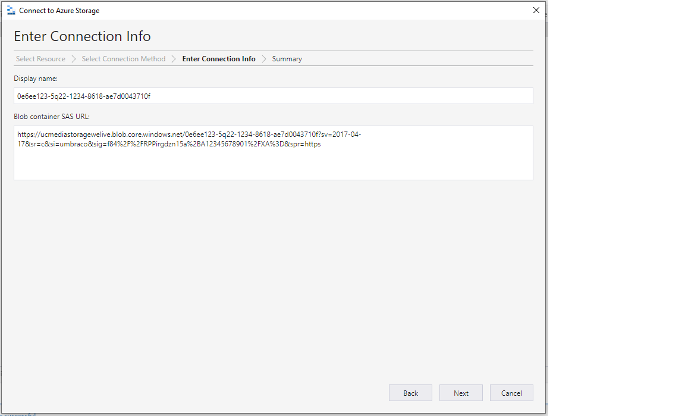The image size is (685, 416).
Task: Go to the Select Resource step
Action: (x=40, y=59)
